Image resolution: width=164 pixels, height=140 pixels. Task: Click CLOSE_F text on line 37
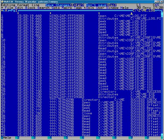154,113
